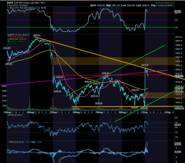
Task: Click the 29Aug date axis label
Action: click(x=99, y=112)
